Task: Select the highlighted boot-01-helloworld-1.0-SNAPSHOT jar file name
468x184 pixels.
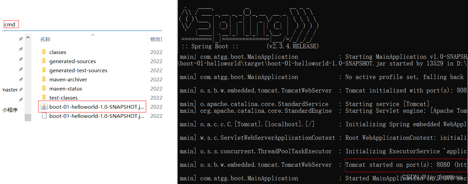Action: click(x=97, y=107)
